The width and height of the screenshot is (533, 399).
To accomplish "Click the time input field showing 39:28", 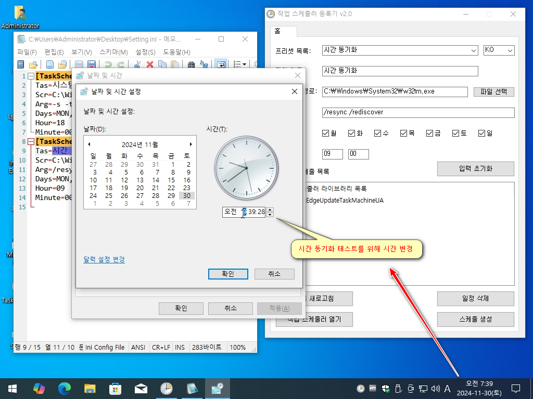I will [244, 212].
